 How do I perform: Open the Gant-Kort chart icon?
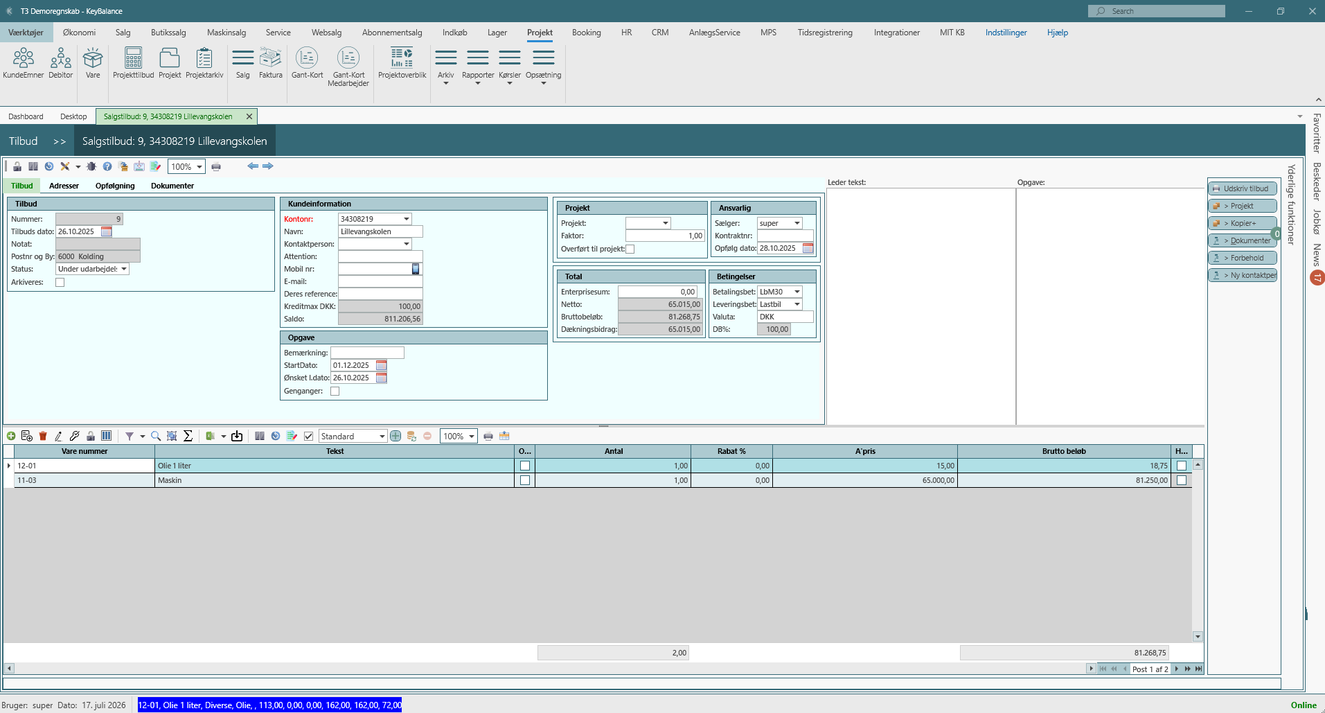(307, 63)
